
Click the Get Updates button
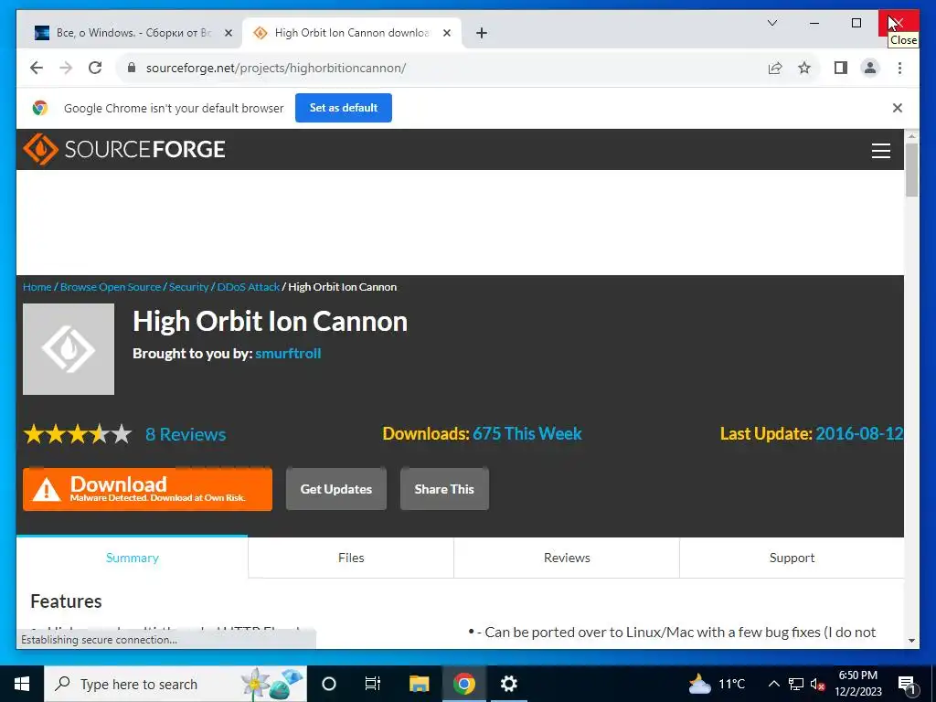[x=336, y=489]
